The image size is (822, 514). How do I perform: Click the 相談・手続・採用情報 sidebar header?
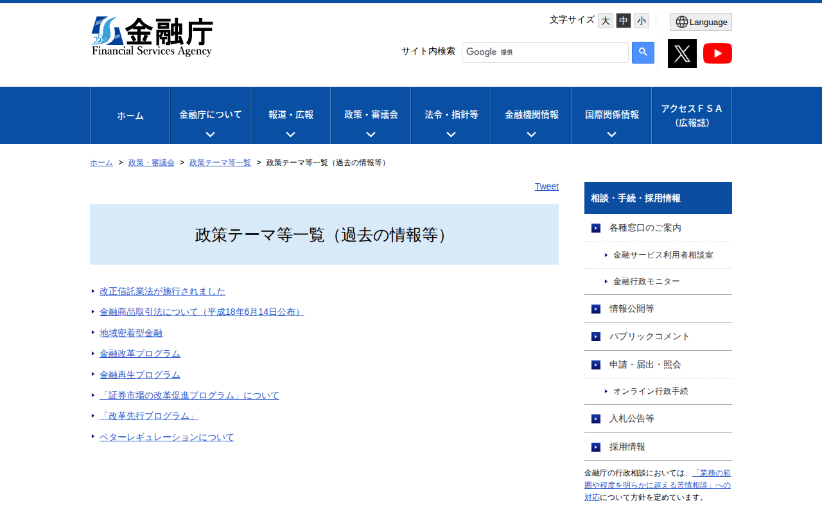pyautogui.click(x=658, y=198)
